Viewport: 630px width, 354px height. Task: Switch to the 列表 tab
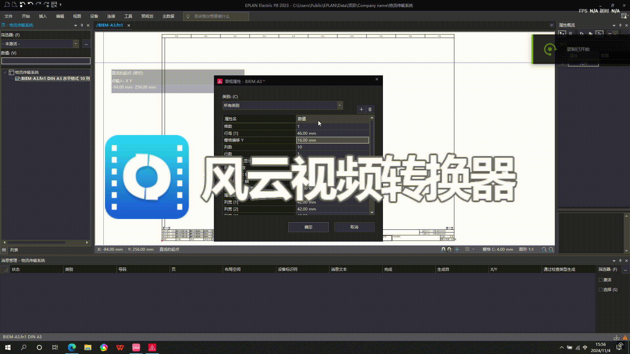tap(14, 250)
